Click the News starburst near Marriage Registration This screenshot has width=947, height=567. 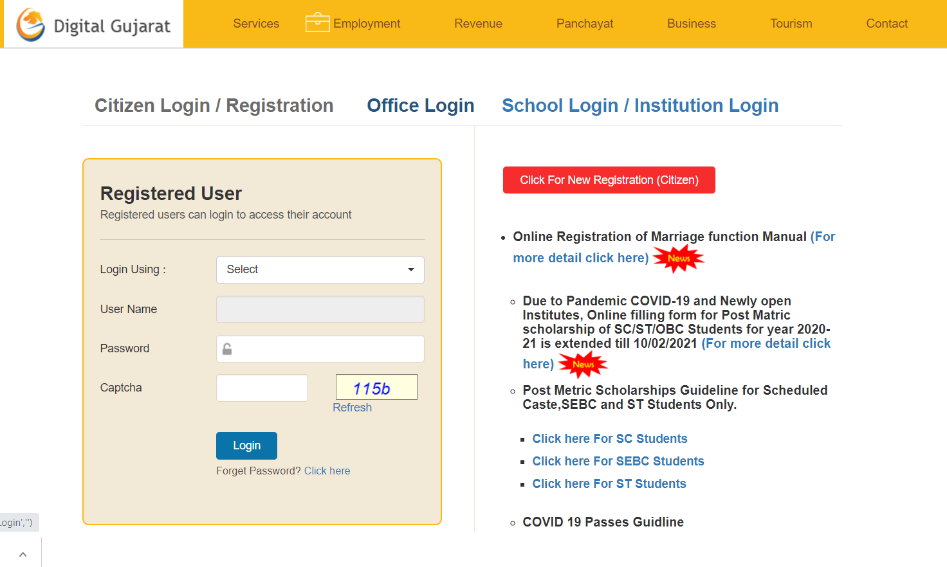pyautogui.click(x=679, y=258)
